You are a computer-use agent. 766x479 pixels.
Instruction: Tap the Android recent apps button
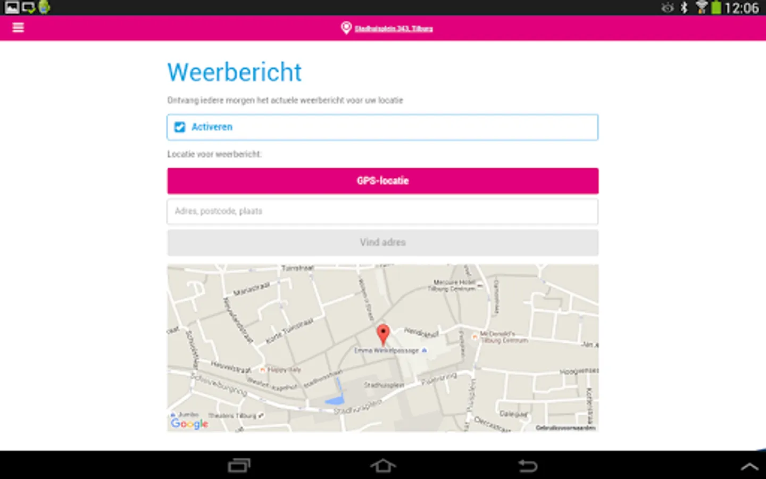(x=239, y=466)
